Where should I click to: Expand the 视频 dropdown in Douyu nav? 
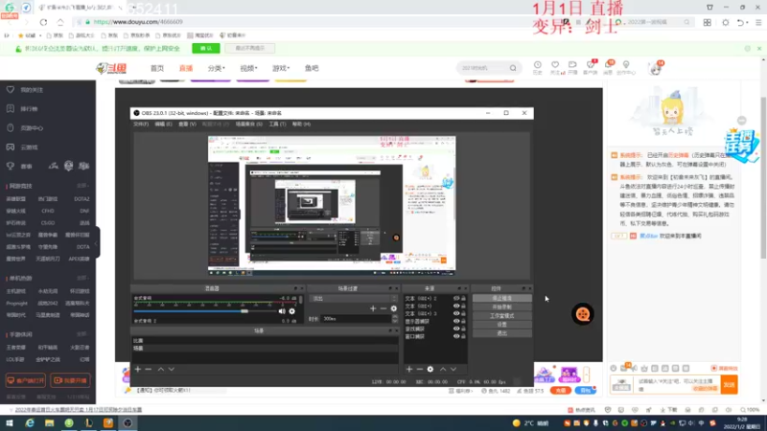248,68
